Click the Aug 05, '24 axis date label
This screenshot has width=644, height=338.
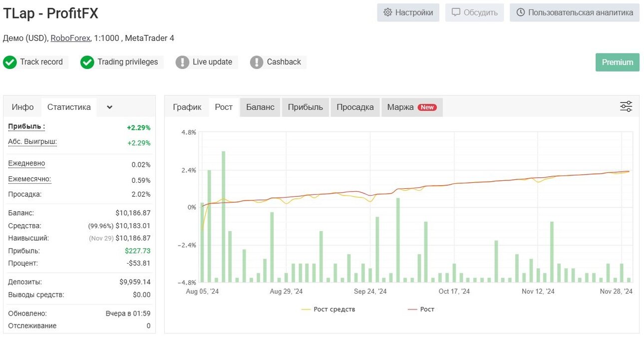point(202,292)
